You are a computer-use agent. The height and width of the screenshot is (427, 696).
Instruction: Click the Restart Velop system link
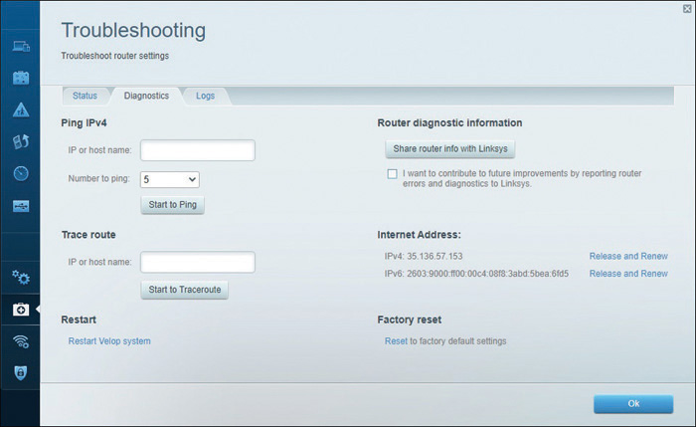(x=109, y=341)
